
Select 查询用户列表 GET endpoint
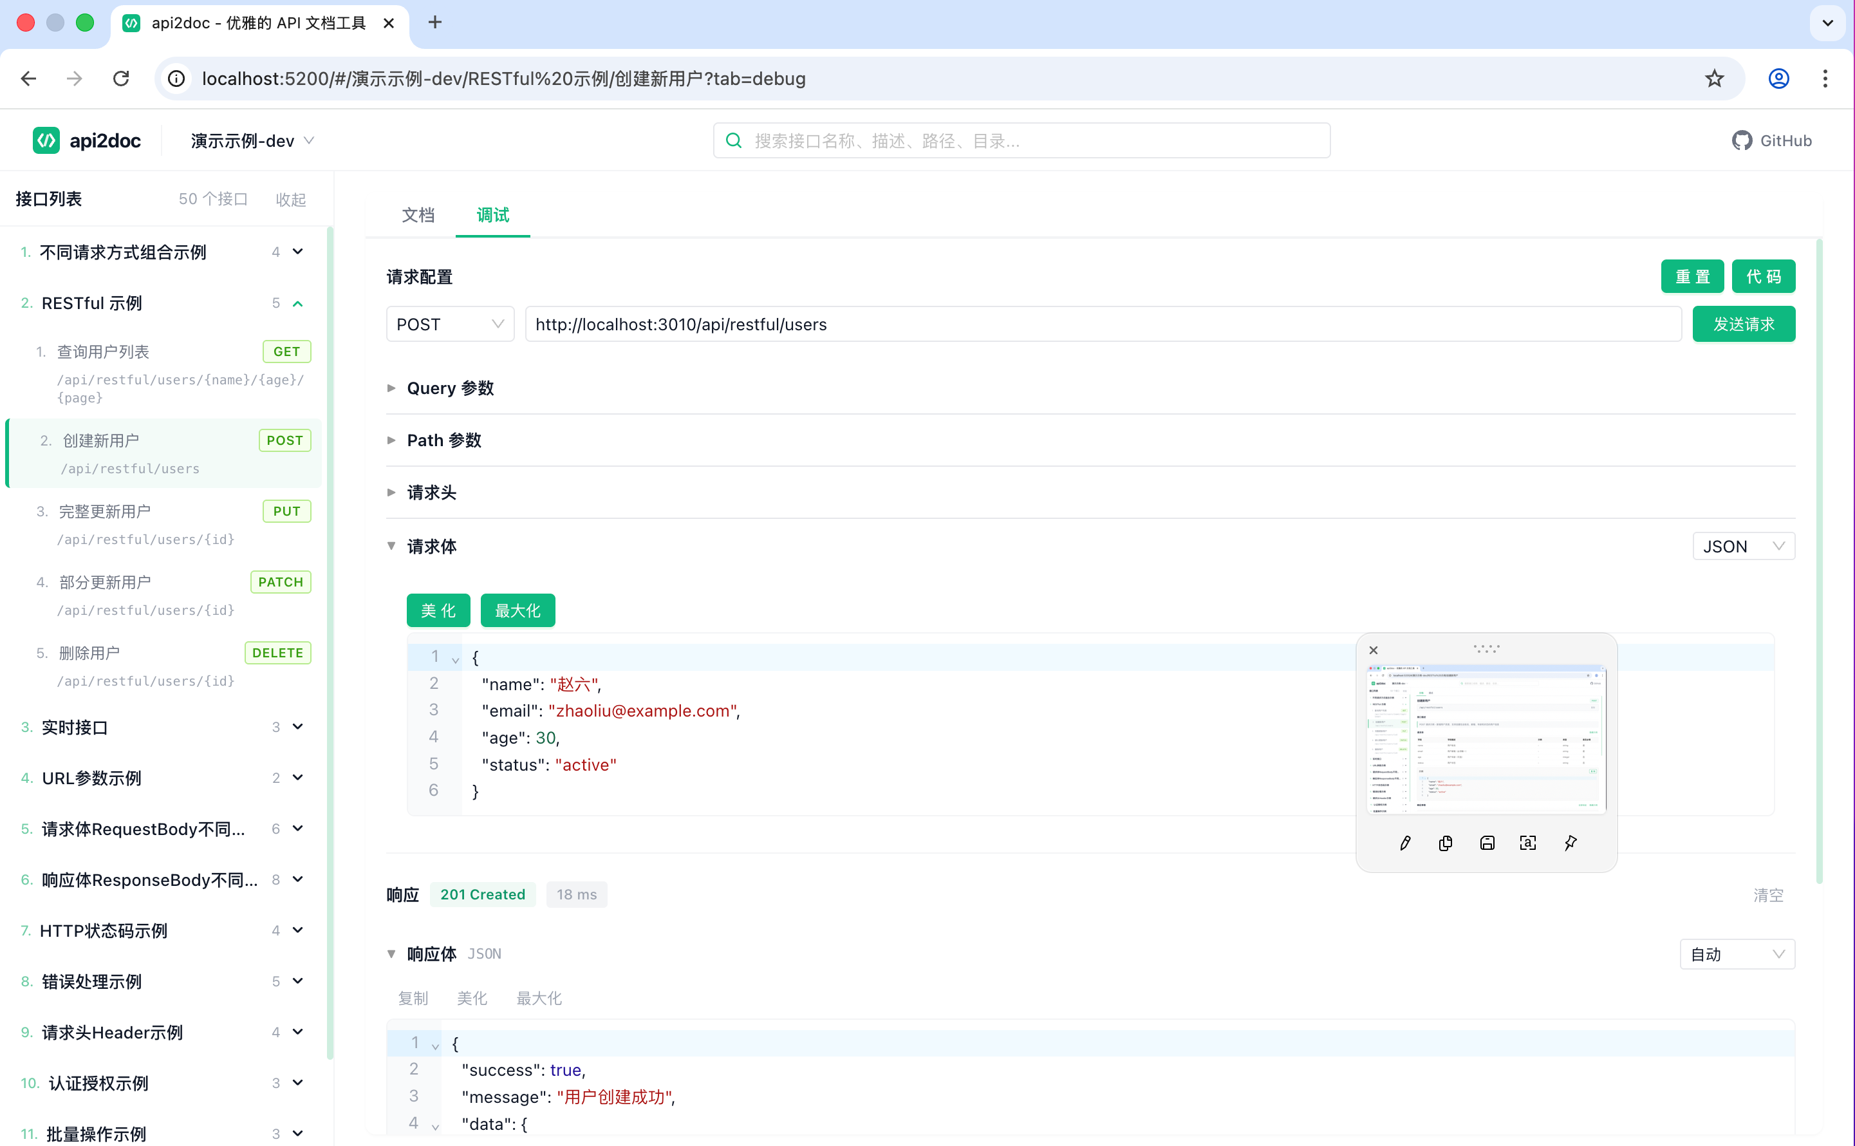point(164,373)
